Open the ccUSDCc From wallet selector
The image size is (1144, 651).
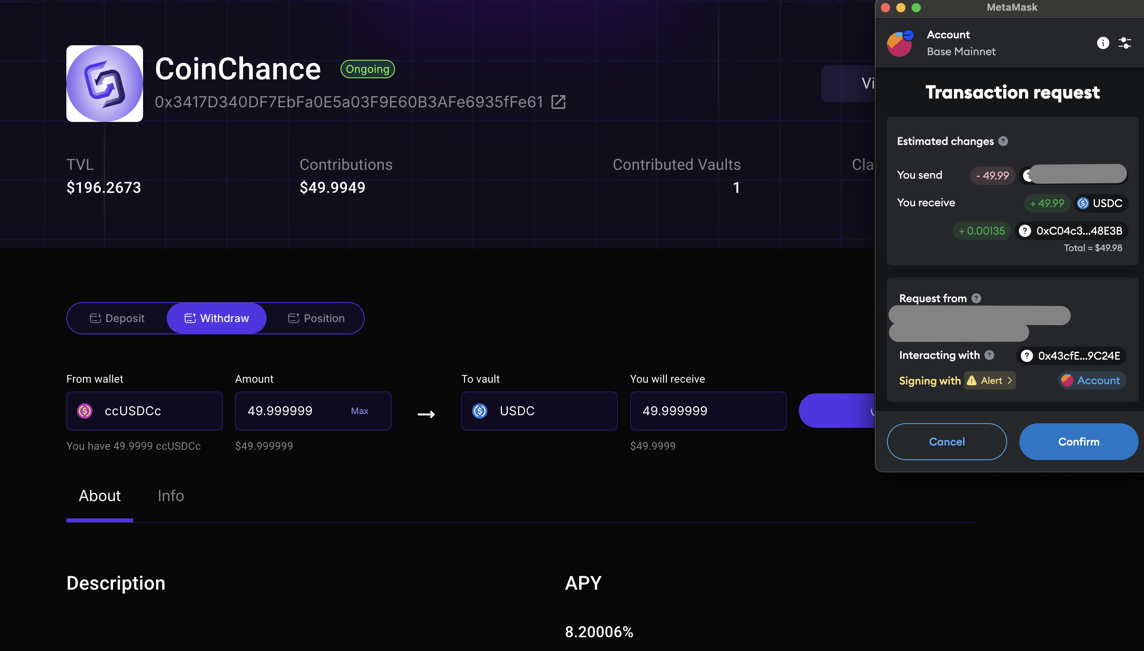coord(144,411)
